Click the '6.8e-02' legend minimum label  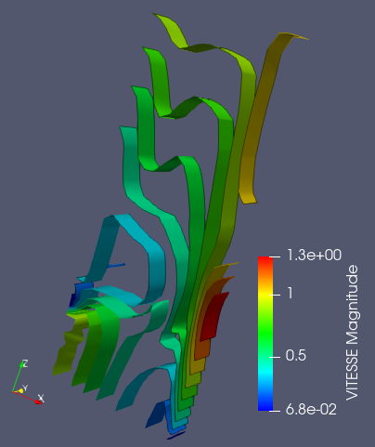(311, 410)
